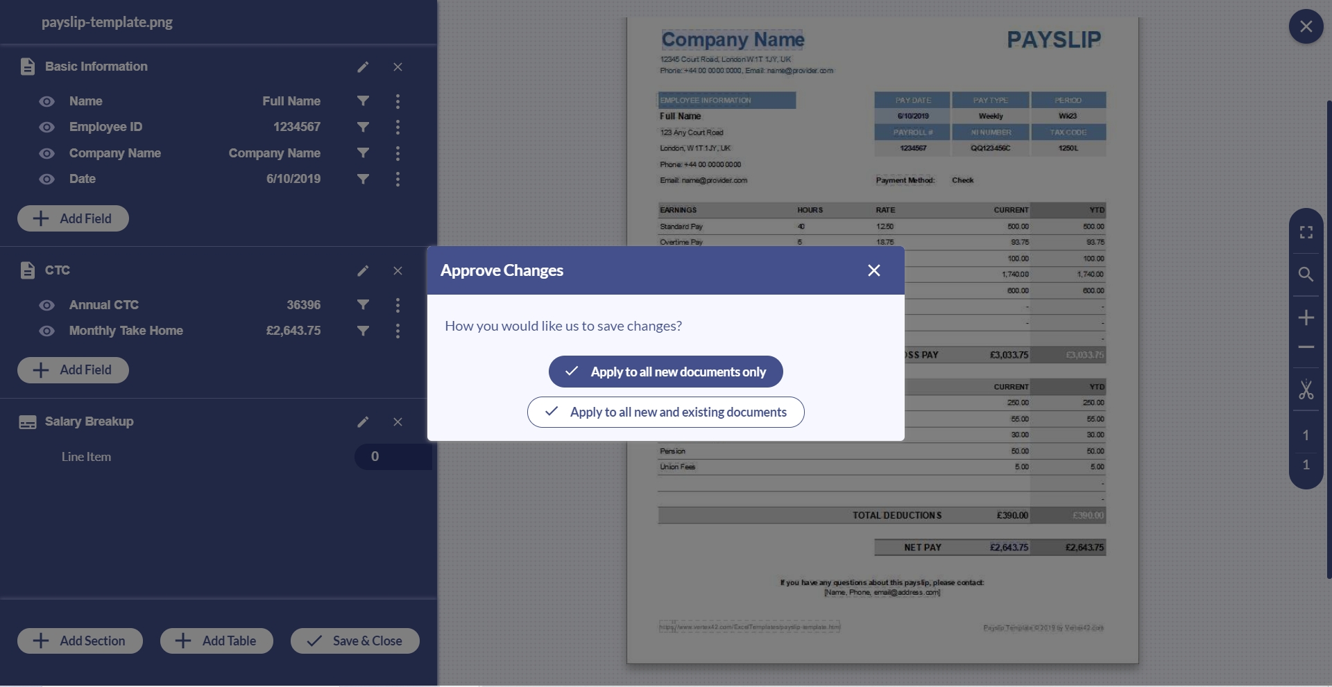Close the document viewer with round X button

coord(1306,26)
